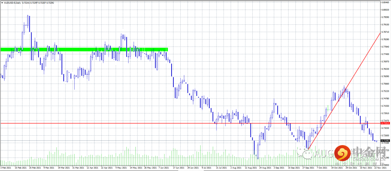This screenshot has height=171, width=391.
Task: Click the 0.80460 price scale label
Action: coord(385,2)
